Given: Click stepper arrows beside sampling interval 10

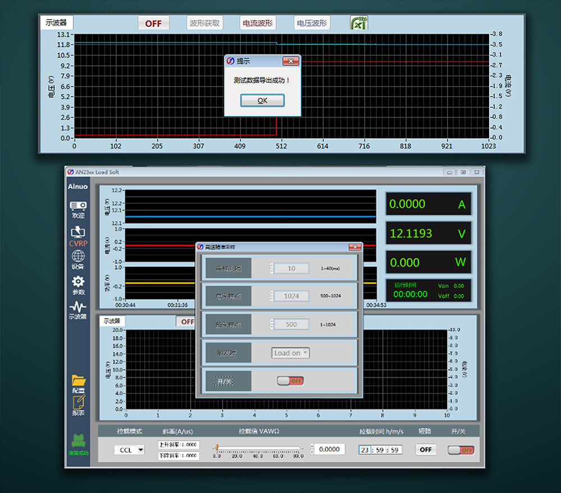Looking at the screenshot, I should click(272, 268).
